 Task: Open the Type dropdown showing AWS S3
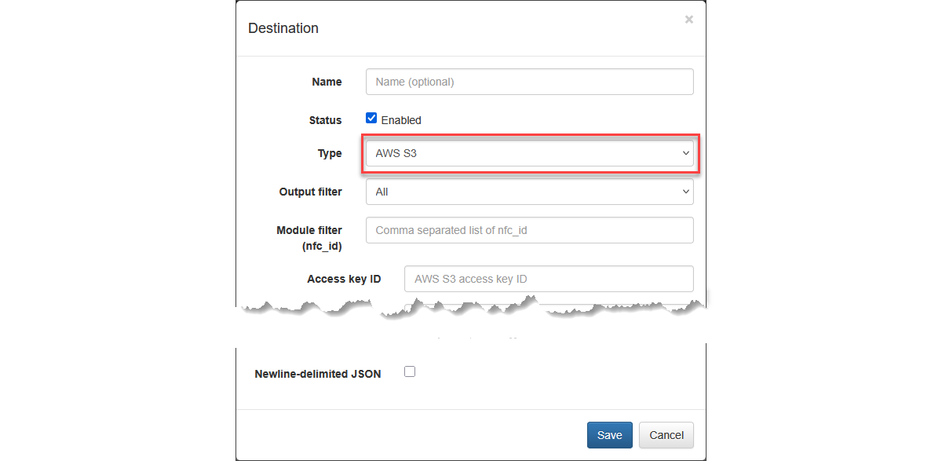click(529, 154)
